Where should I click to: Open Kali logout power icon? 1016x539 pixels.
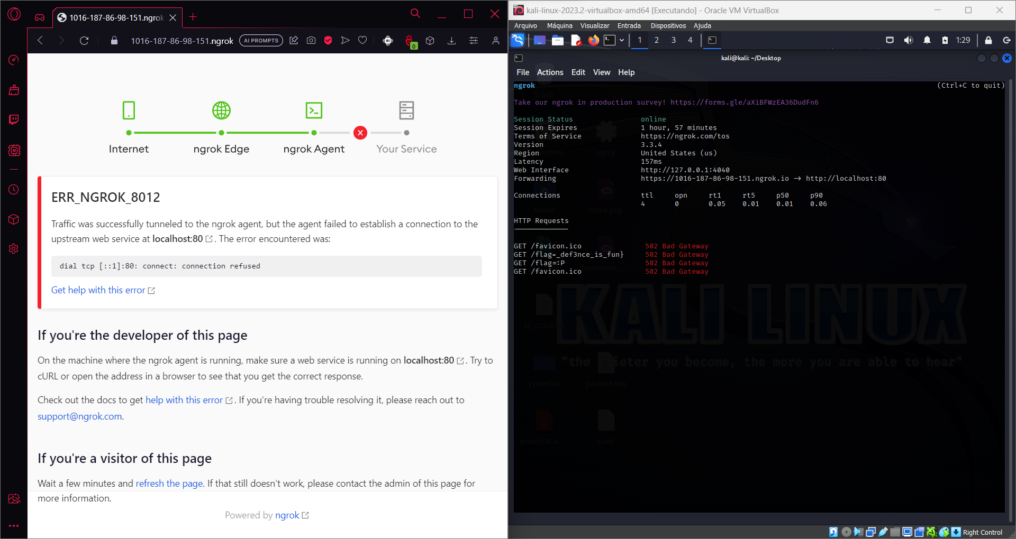tap(1006, 40)
